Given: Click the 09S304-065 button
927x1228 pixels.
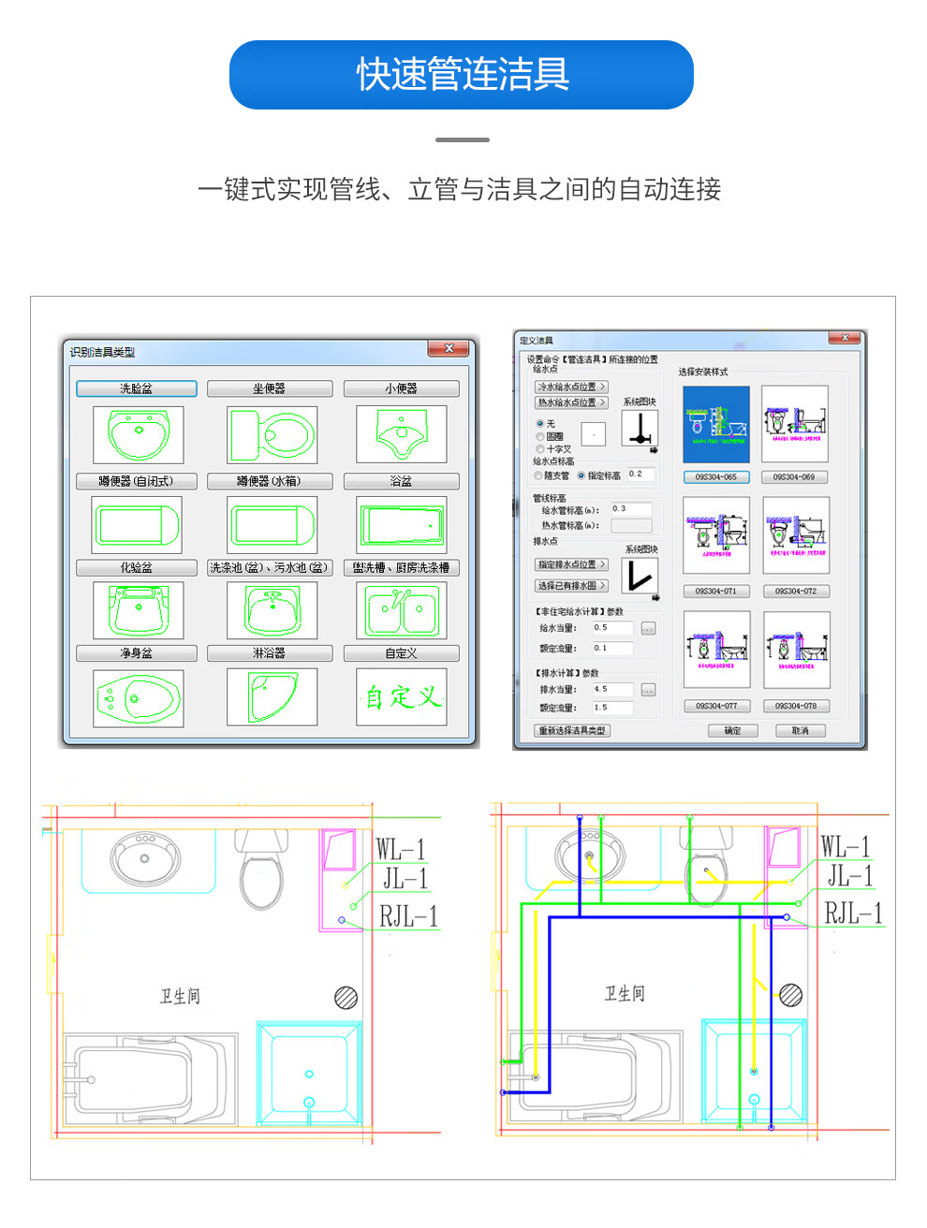Looking at the screenshot, I should coord(716,477).
